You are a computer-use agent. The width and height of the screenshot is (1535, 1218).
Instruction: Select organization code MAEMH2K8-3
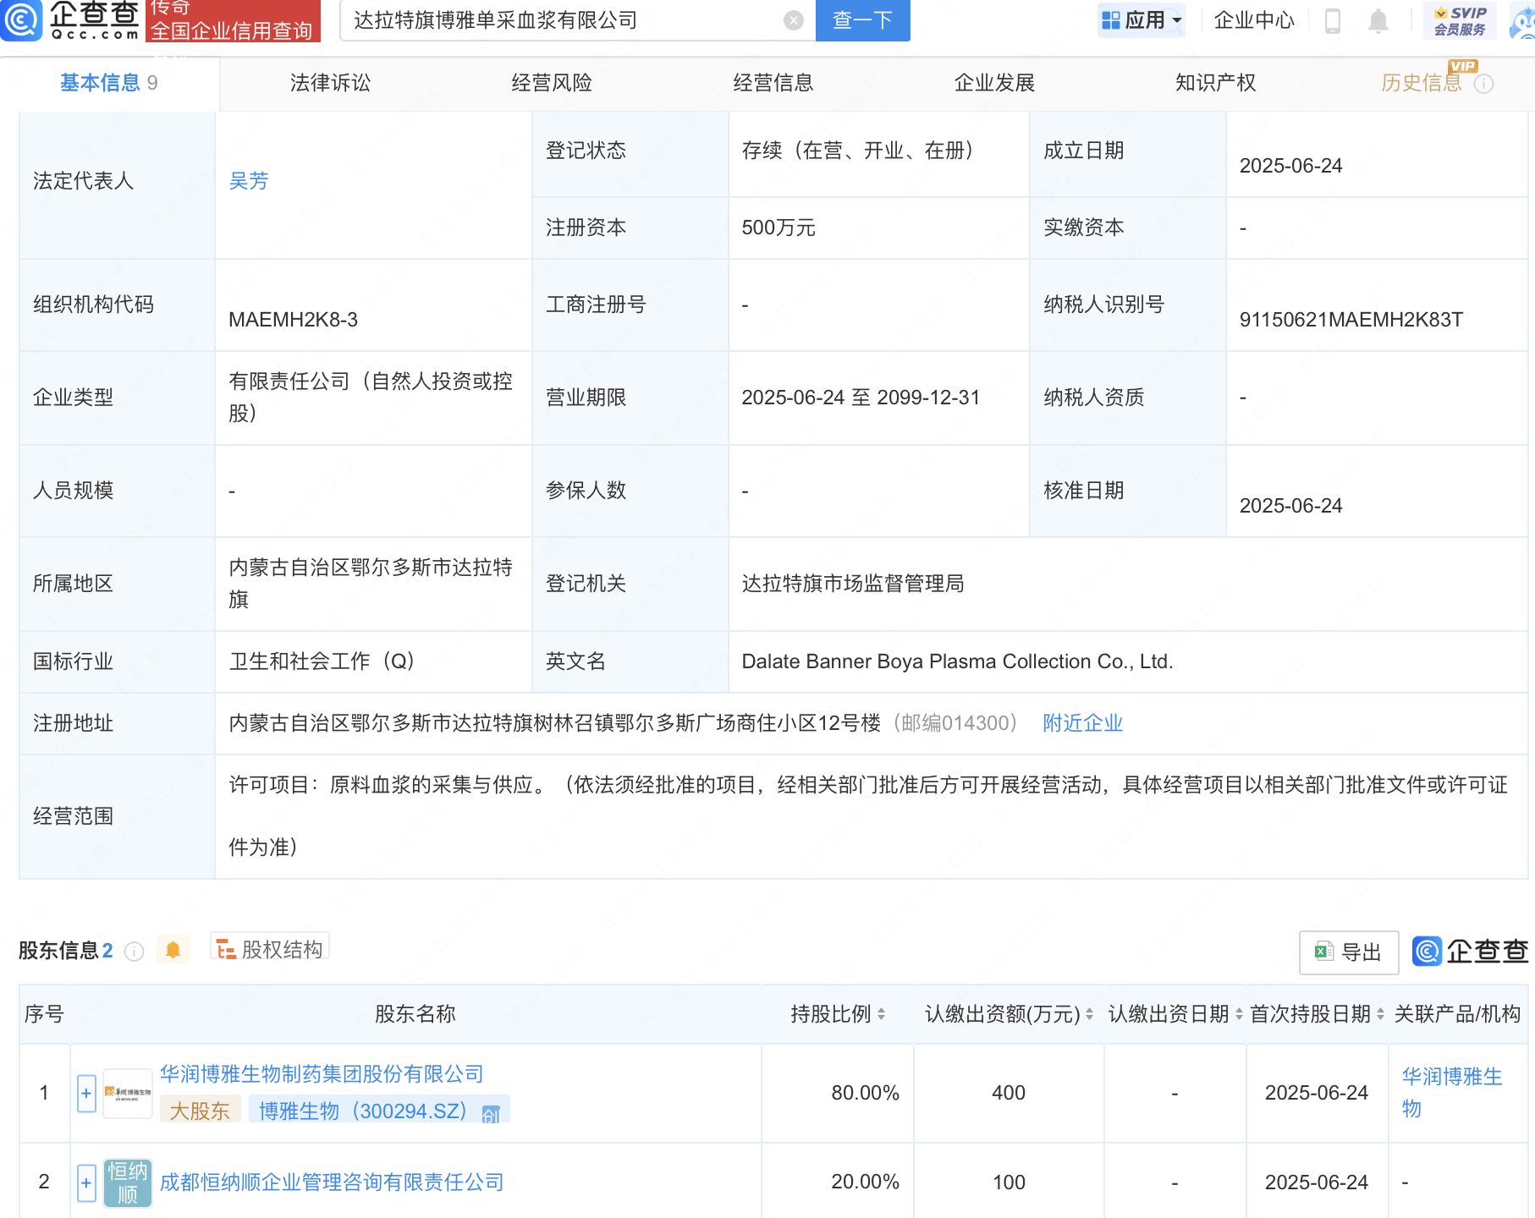[293, 320]
